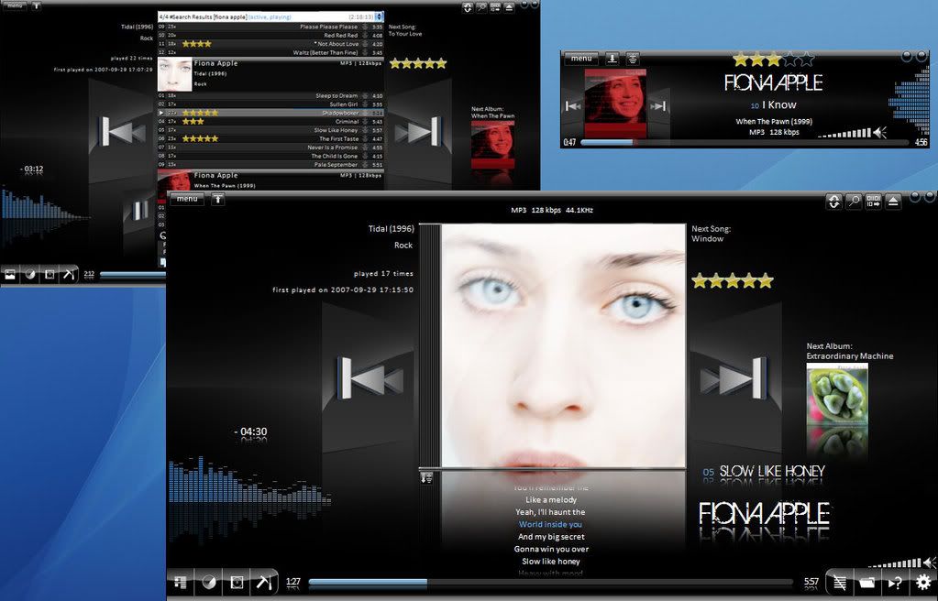Open the Search Results playlist dropdown
Viewport: 938px width, 601px height.
(380, 16)
